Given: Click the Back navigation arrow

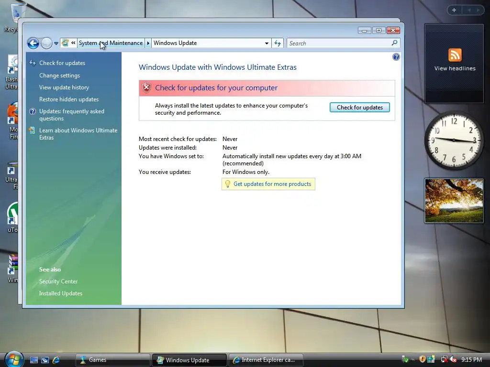Looking at the screenshot, I should (33, 43).
